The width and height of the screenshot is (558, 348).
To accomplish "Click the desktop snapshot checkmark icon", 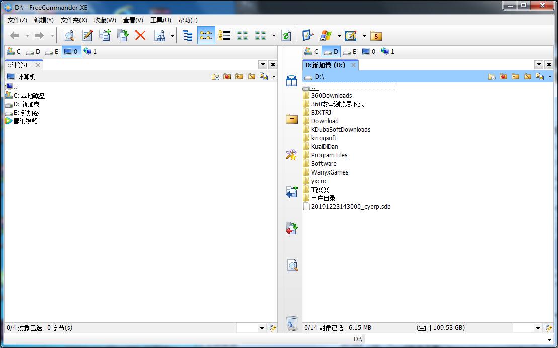I will (x=307, y=36).
